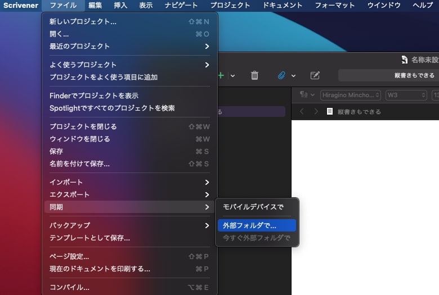Screen dimensions: 439x295
Task: Open the フォーマット menu
Action: click(x=335, y=5)
